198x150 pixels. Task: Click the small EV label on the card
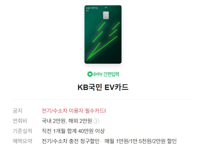coord(87,11)
